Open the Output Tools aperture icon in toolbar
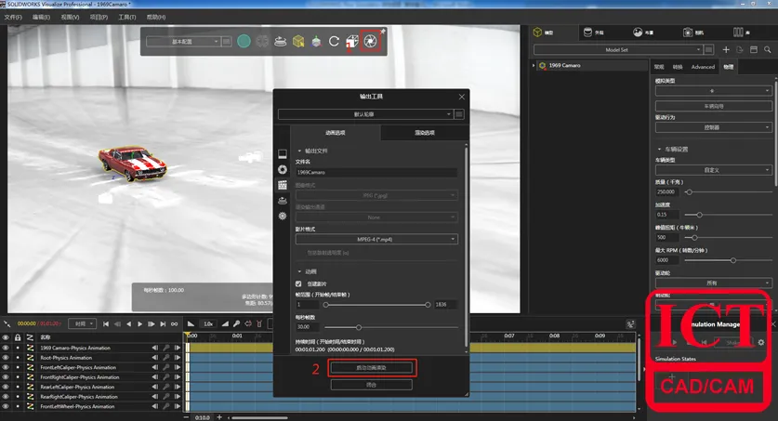 pos(370,41)
